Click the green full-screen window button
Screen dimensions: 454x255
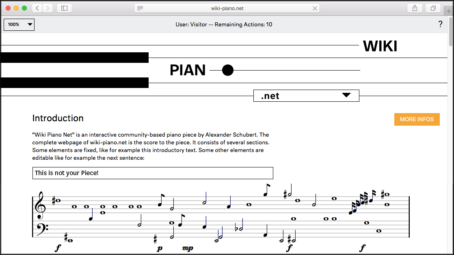tap(24, 8)
